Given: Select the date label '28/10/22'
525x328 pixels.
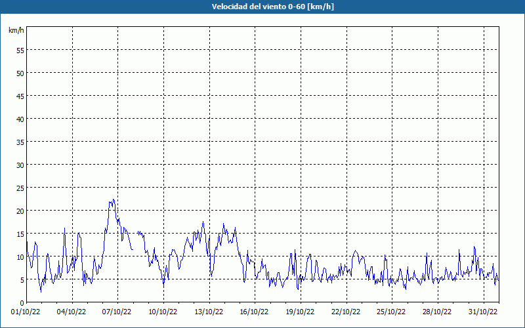Looking at the screenshot, I should [x=437, y=312].
